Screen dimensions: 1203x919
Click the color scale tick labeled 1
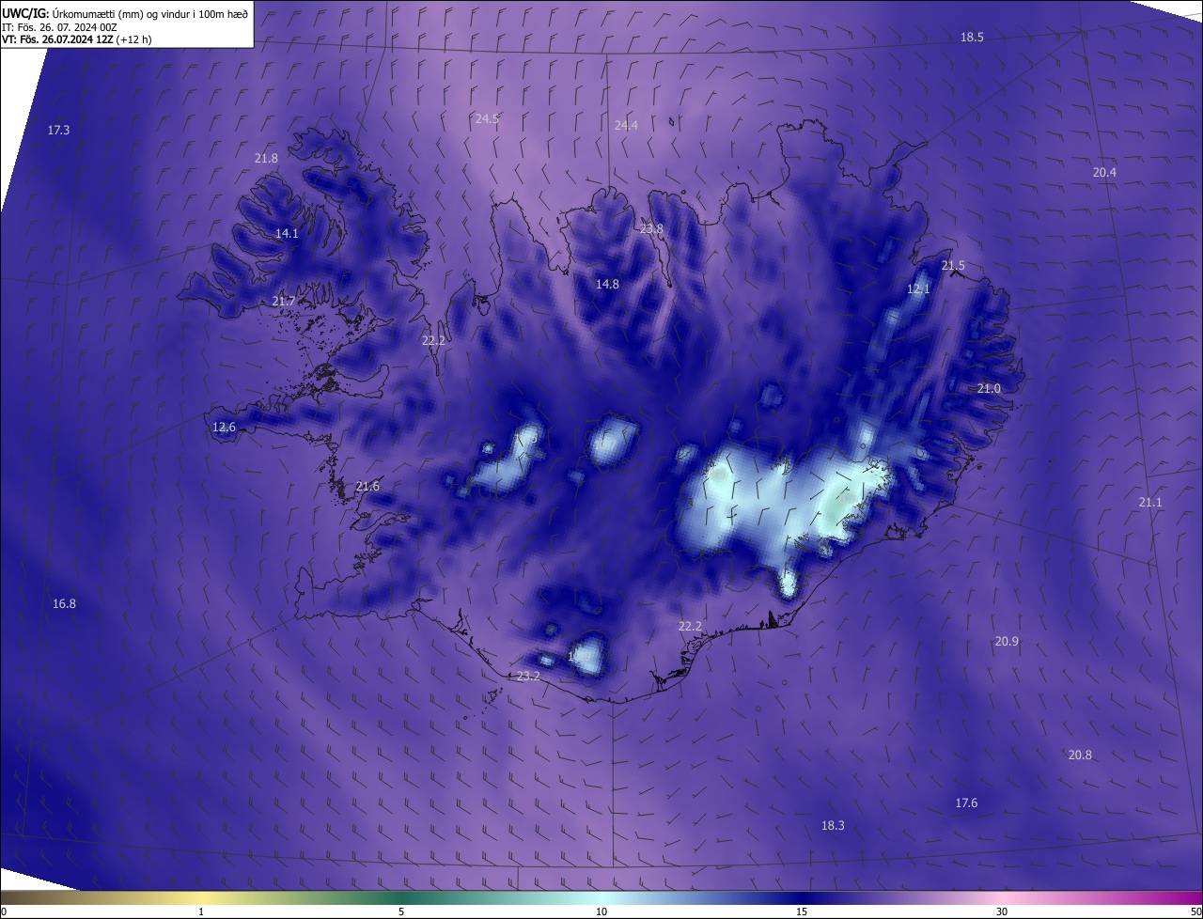coord(201,911)
